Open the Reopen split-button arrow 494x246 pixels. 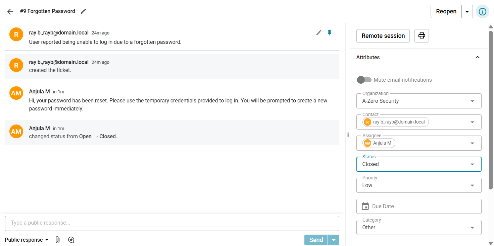467,11
